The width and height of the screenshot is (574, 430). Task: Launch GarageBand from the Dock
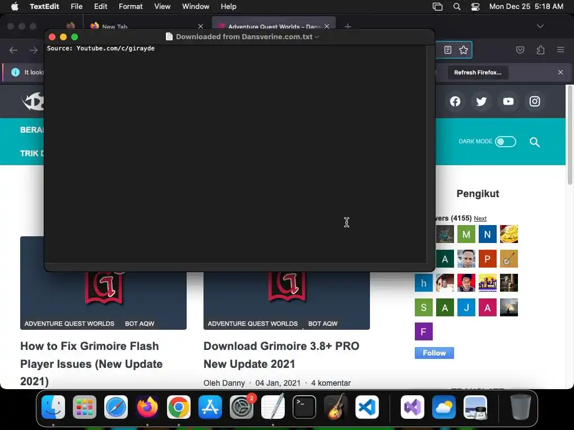[335, 407]
